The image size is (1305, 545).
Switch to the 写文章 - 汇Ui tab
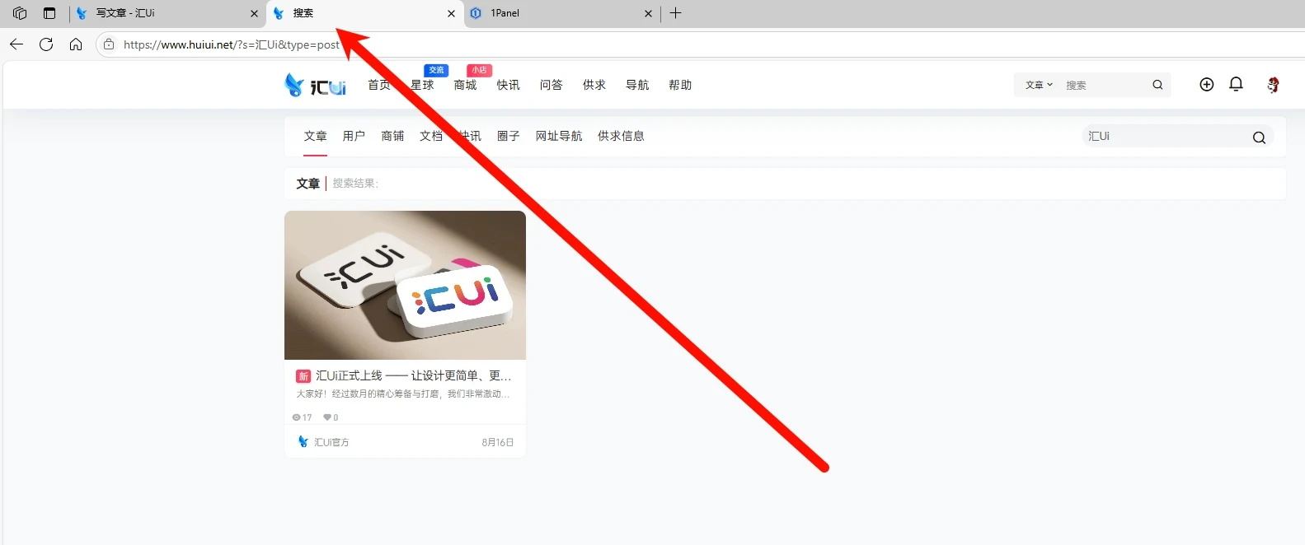tap(167, 13)
